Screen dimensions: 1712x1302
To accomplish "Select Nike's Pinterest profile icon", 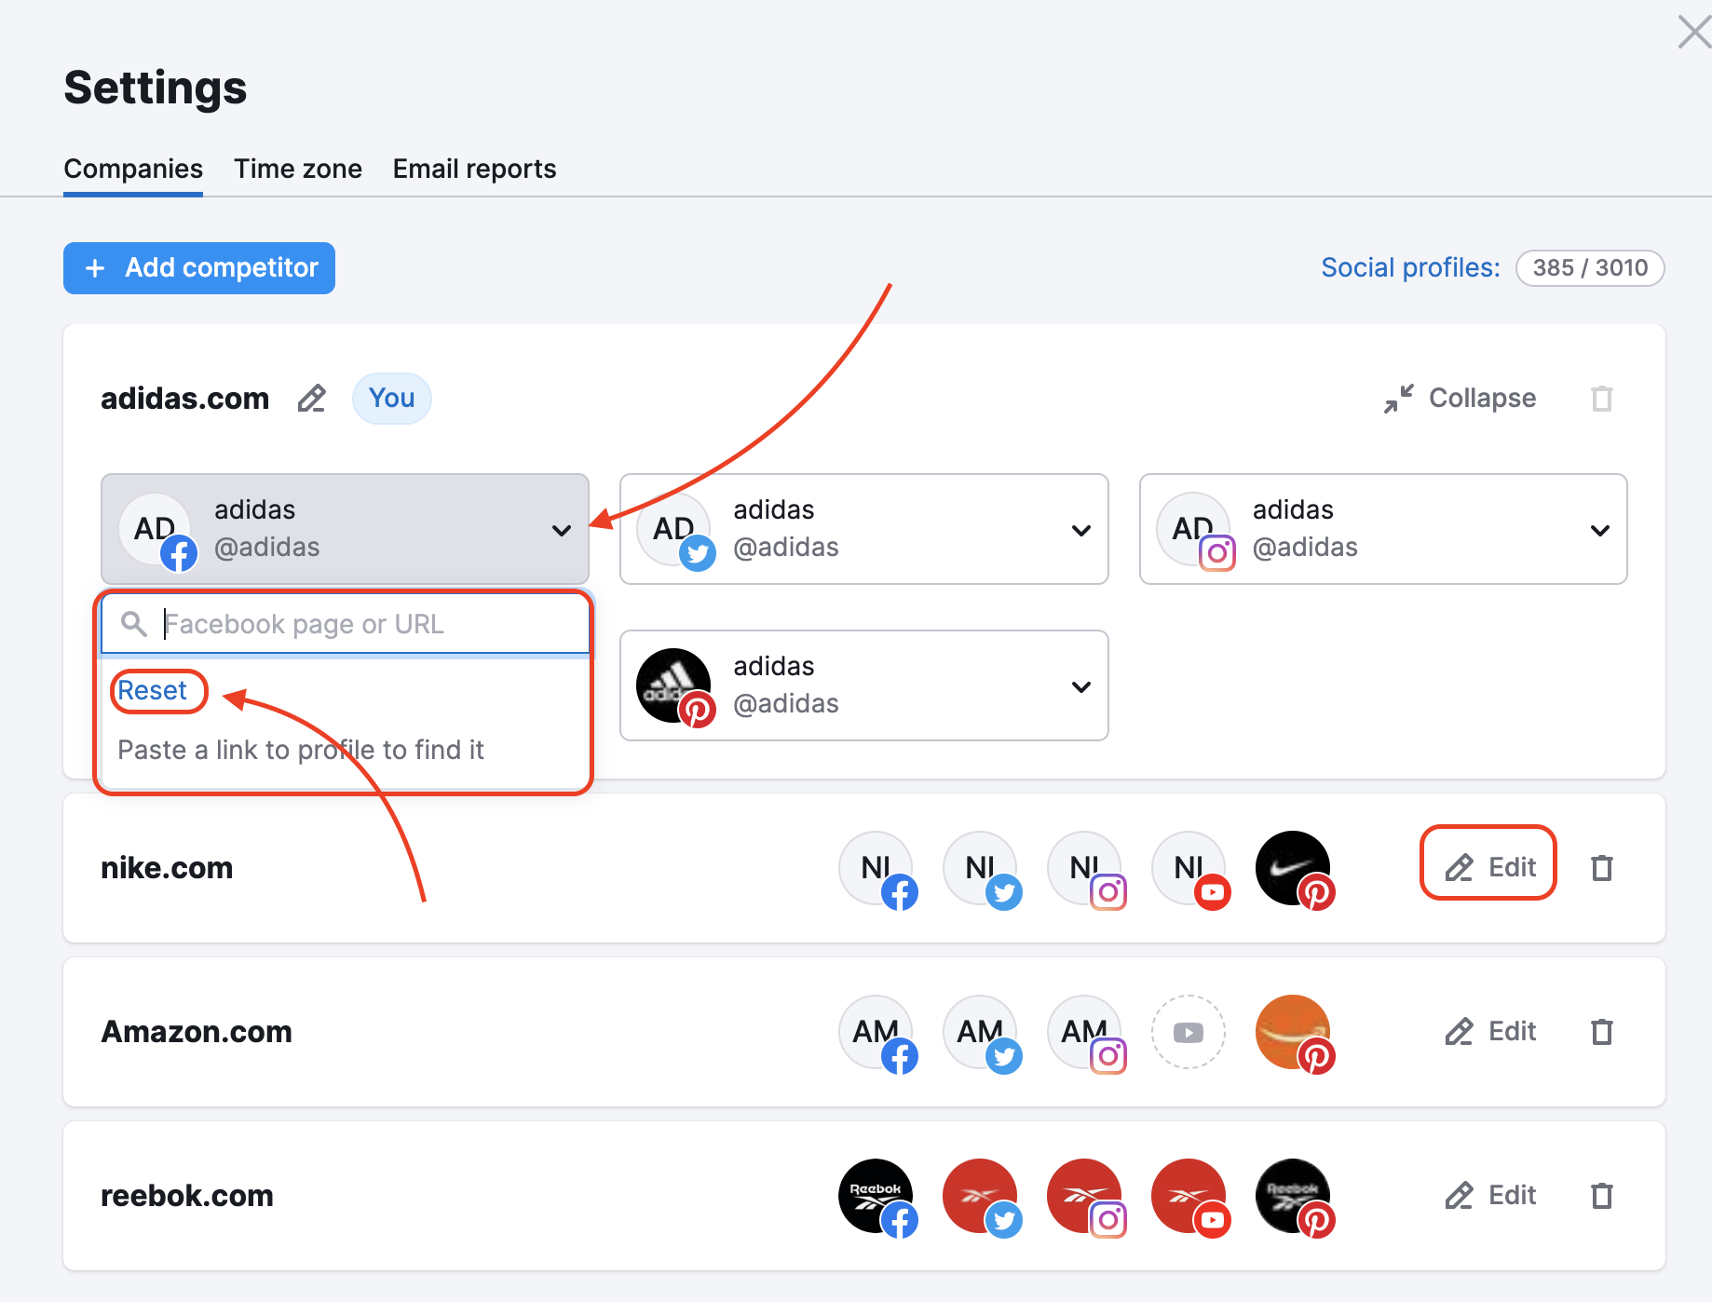I will pyautogui.click(x=1294, y=869).
